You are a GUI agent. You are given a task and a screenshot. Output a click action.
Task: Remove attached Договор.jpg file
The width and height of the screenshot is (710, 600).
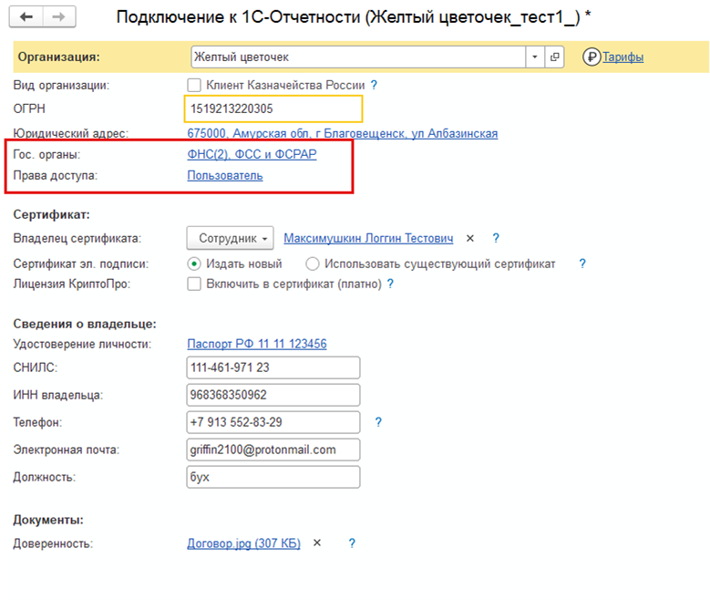[317, 543]
